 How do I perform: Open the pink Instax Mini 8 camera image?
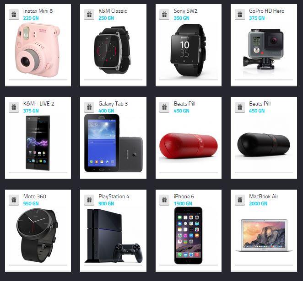tap(37, 50)
